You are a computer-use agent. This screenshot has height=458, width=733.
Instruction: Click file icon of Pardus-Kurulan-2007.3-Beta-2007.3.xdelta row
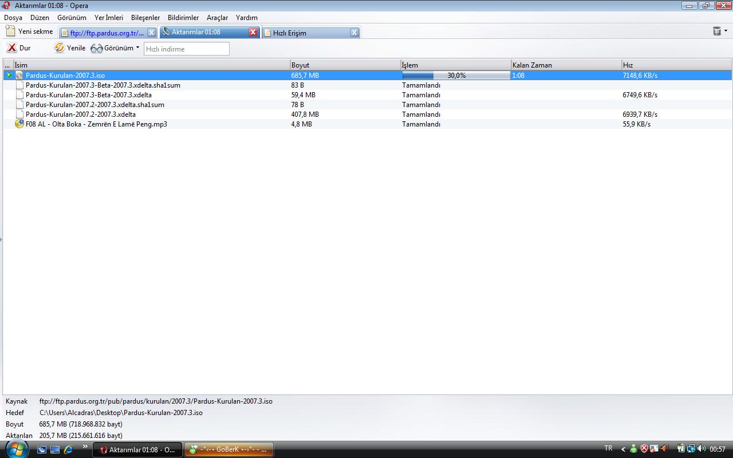(19, 95)
